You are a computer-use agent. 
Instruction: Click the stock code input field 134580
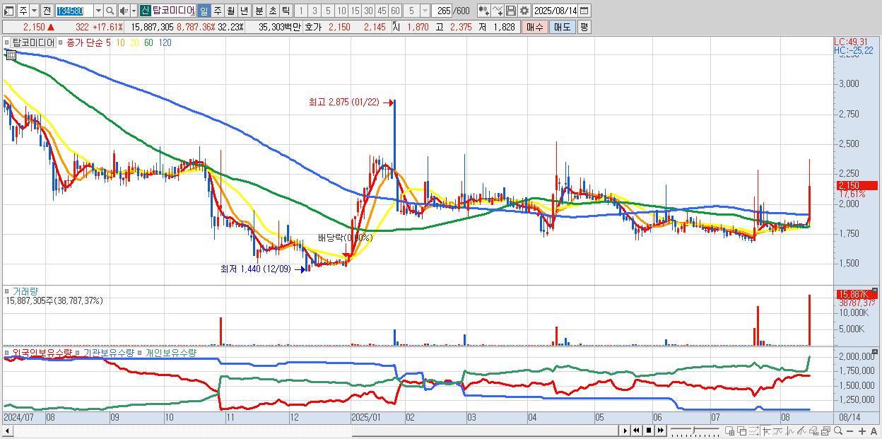pyautogui.click(x=75, y=11)
